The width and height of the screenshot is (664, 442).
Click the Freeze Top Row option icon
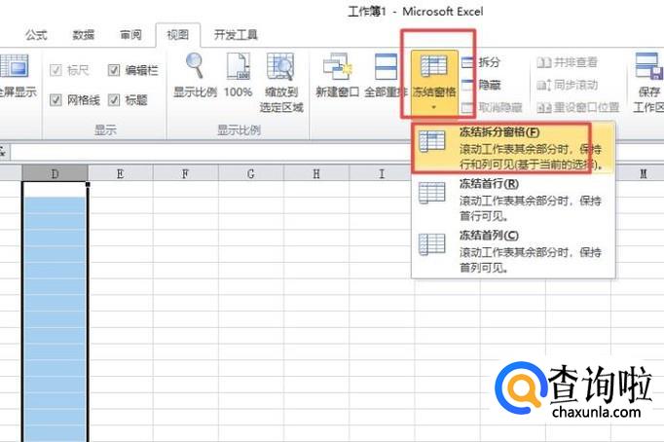click(x=432, y=193)
